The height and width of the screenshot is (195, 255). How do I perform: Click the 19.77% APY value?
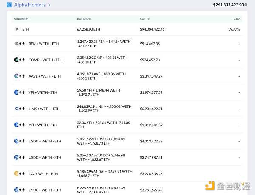coord(234,29)
